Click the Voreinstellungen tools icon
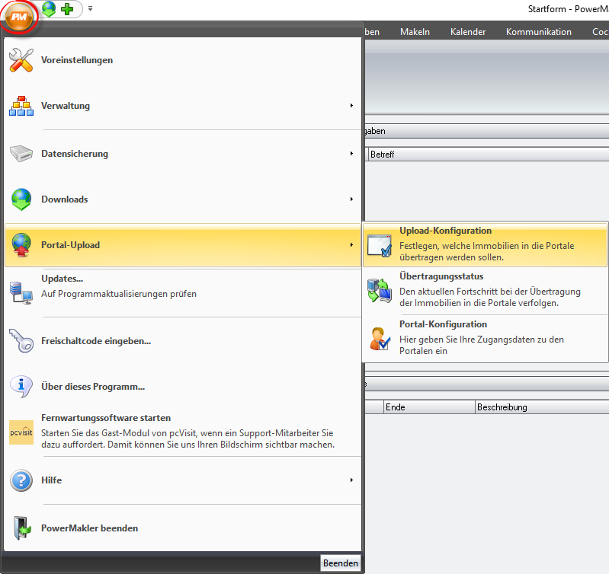The height and width of the screenshot is (574, 609). 21,60
